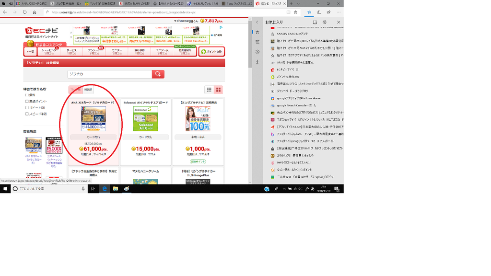Open File Explorer from taskbar

[116, 189]
